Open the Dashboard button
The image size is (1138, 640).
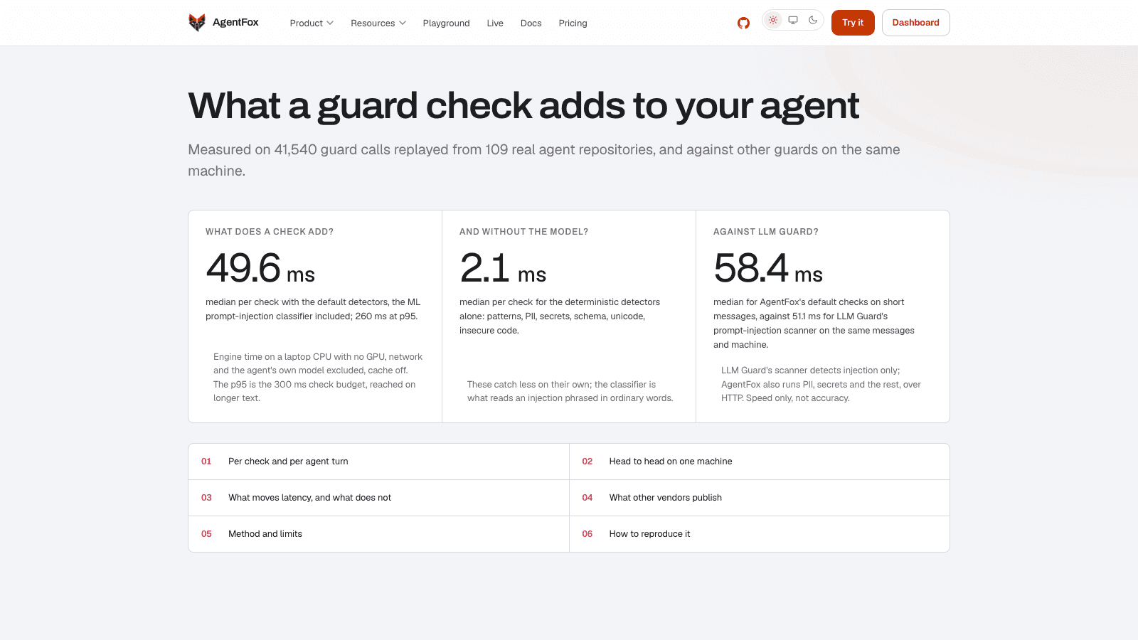point(915,23)
